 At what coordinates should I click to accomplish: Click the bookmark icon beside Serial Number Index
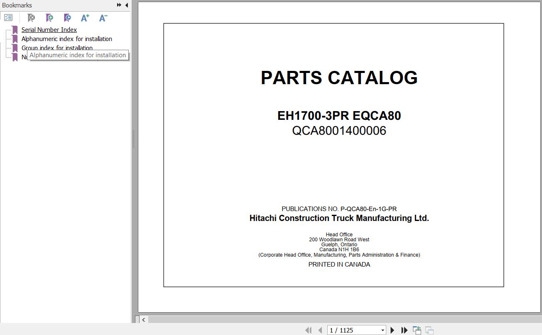click(x=15, y=30)
